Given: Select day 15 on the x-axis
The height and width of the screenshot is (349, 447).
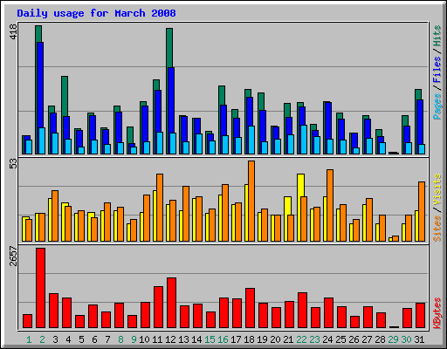Looking at the screenshot, I should coord(210,339).
